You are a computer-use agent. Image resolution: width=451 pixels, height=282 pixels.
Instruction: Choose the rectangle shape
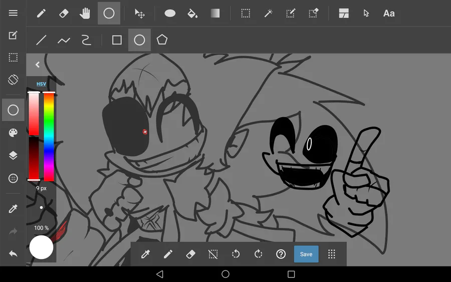117,40
